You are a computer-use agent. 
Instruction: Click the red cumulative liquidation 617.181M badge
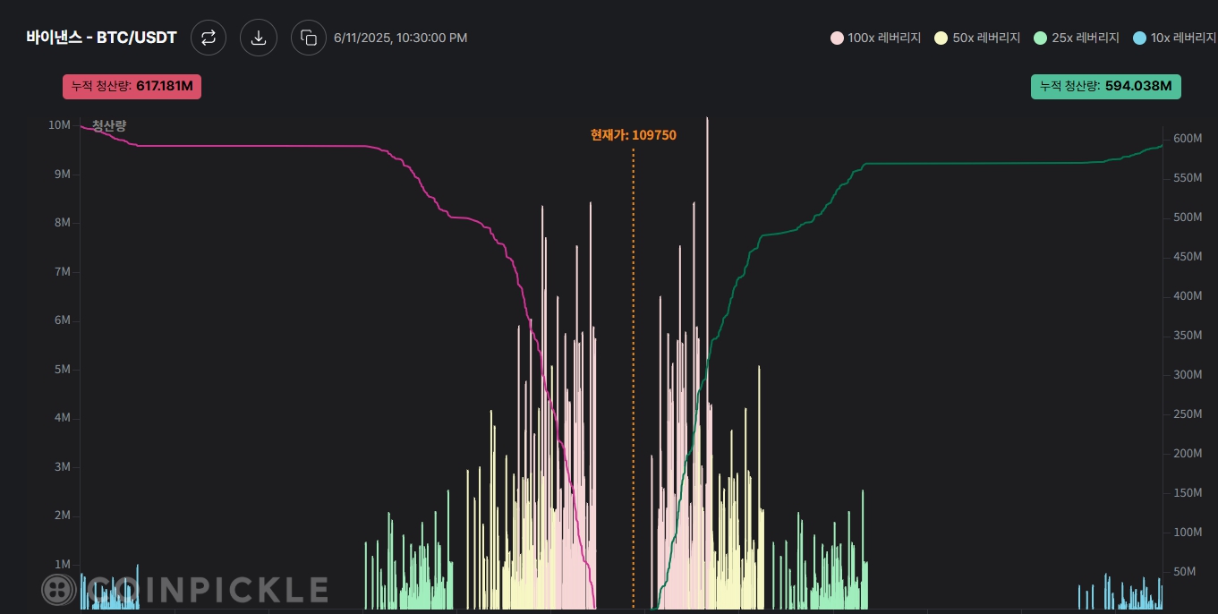[x=132, y=86]
